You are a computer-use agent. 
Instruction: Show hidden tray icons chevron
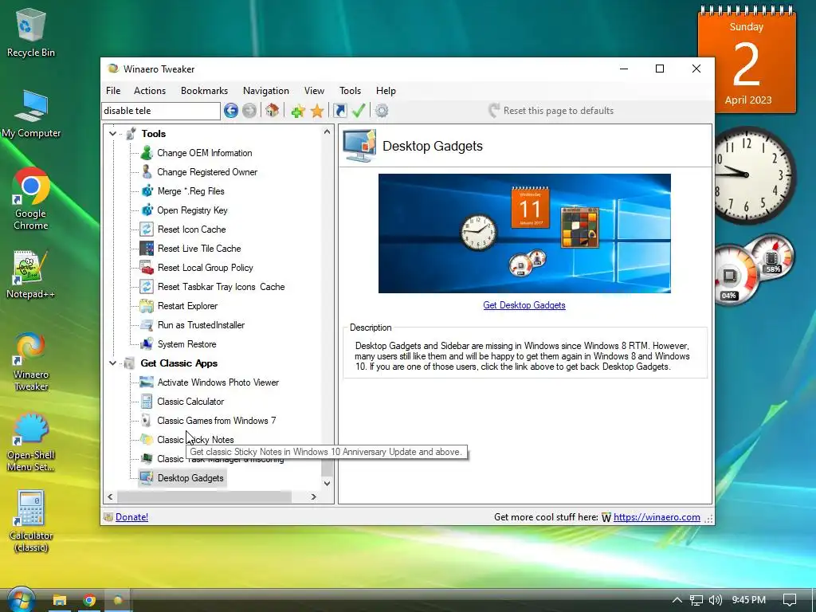(677, 600)
